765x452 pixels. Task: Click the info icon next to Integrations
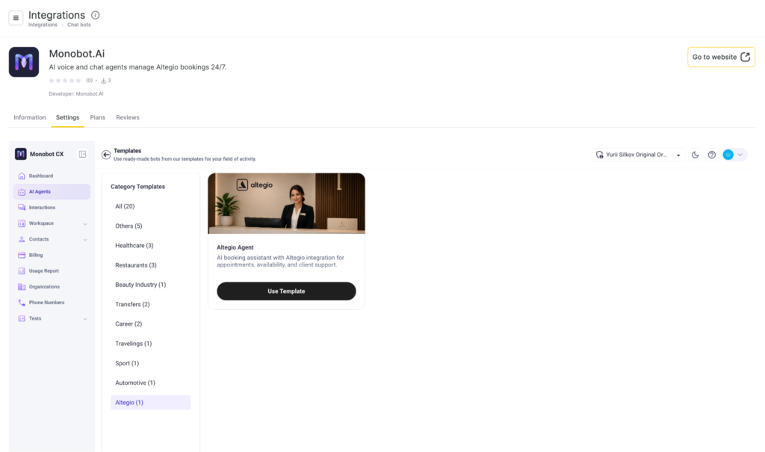click(x=95, y=15)
